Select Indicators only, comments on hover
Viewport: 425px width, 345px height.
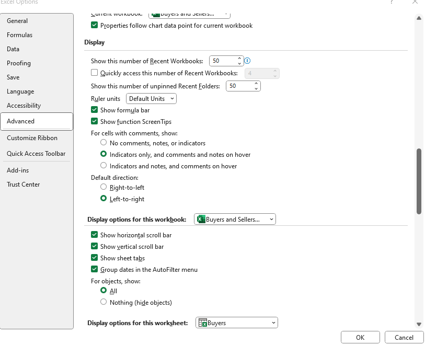point(104,154)
